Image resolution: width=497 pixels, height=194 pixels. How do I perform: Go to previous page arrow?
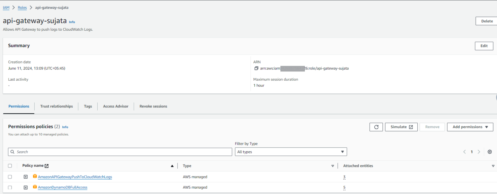(x=464, y=152)
